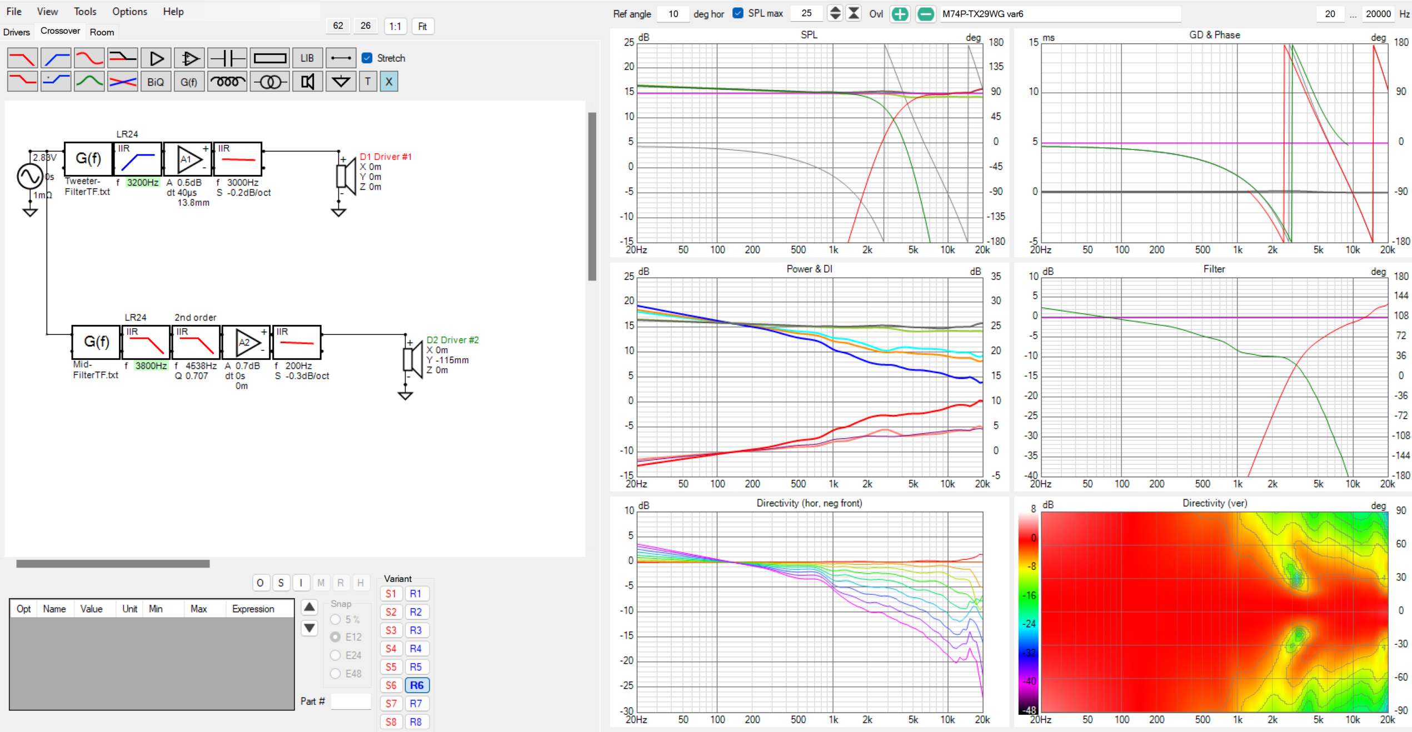Screen dimensions: 1412x732
Task: Open the LIB component library
Action: (x=307, y=58)
